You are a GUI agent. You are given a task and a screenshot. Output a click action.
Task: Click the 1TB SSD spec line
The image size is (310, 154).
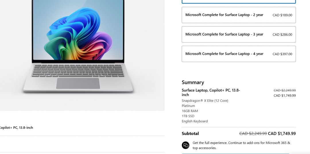click(188, 116)
